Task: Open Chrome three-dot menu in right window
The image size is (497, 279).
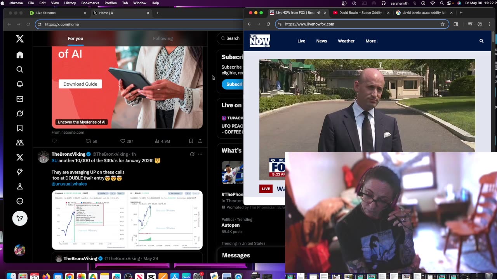Action: click(489, 24)
